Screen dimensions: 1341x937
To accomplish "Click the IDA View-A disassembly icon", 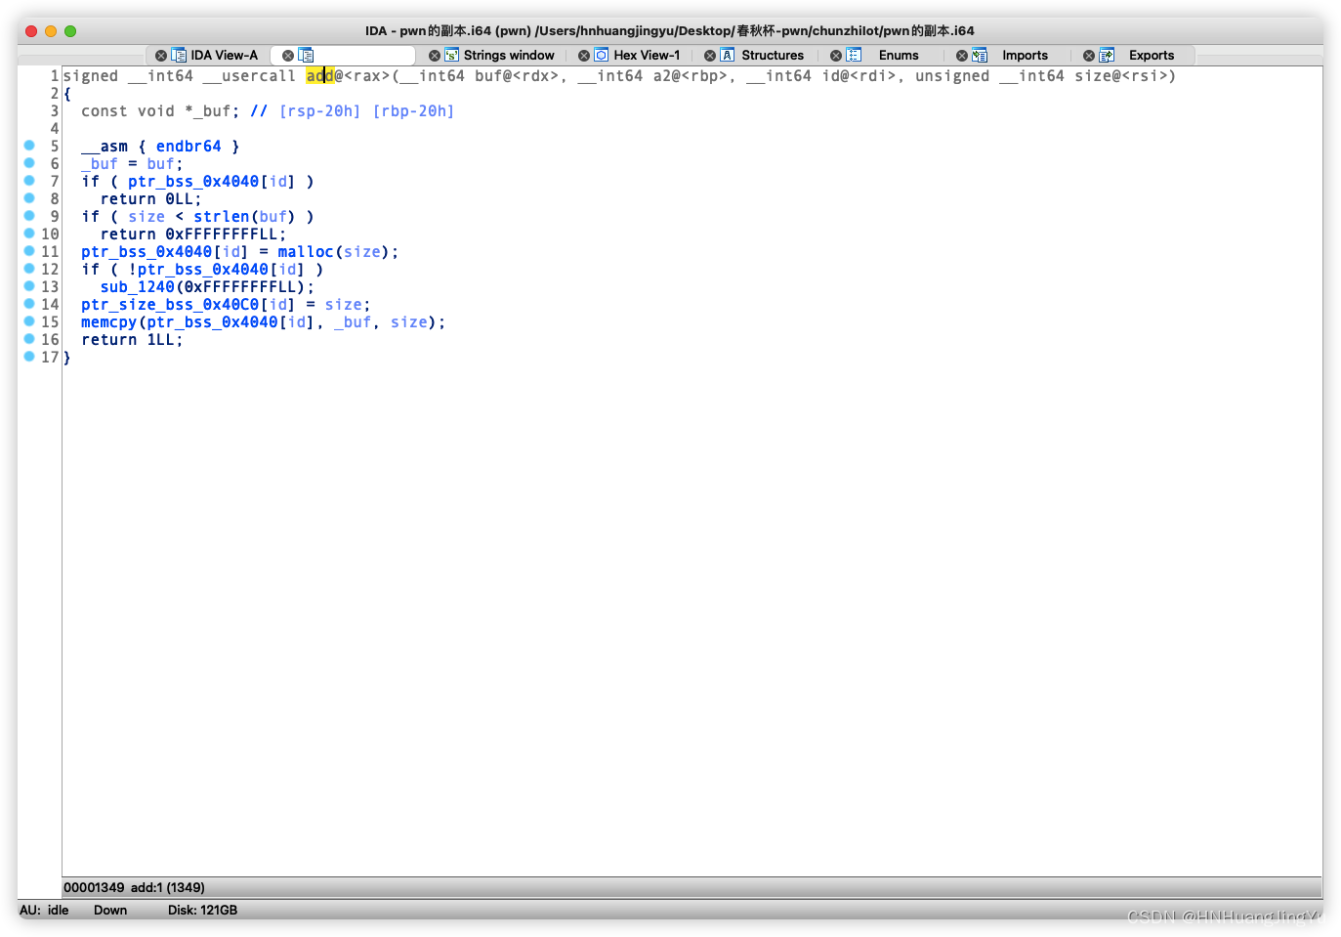I will (x=179, y=56).
